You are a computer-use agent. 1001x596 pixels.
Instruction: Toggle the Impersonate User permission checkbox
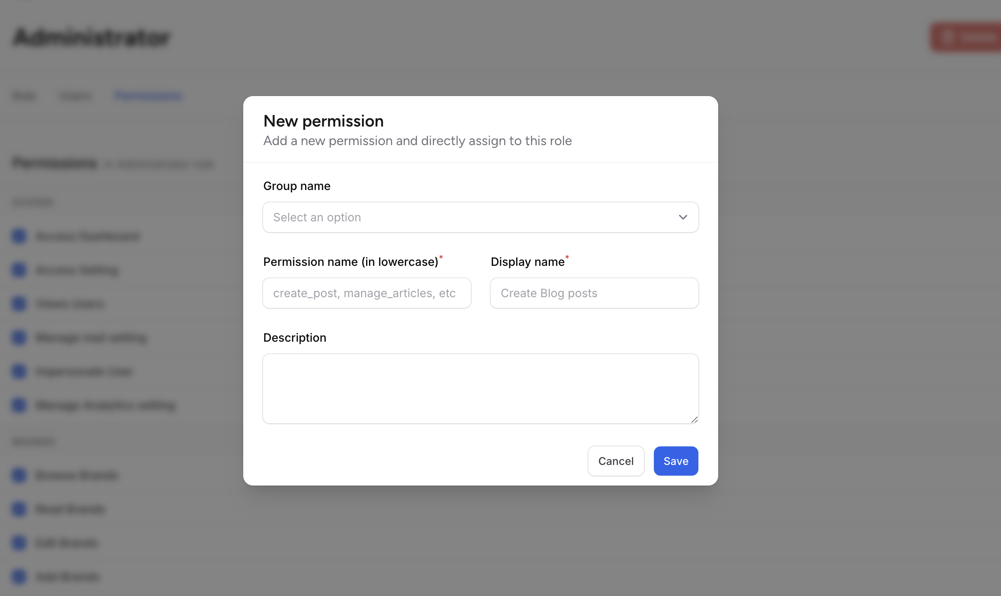click(19, 371)
